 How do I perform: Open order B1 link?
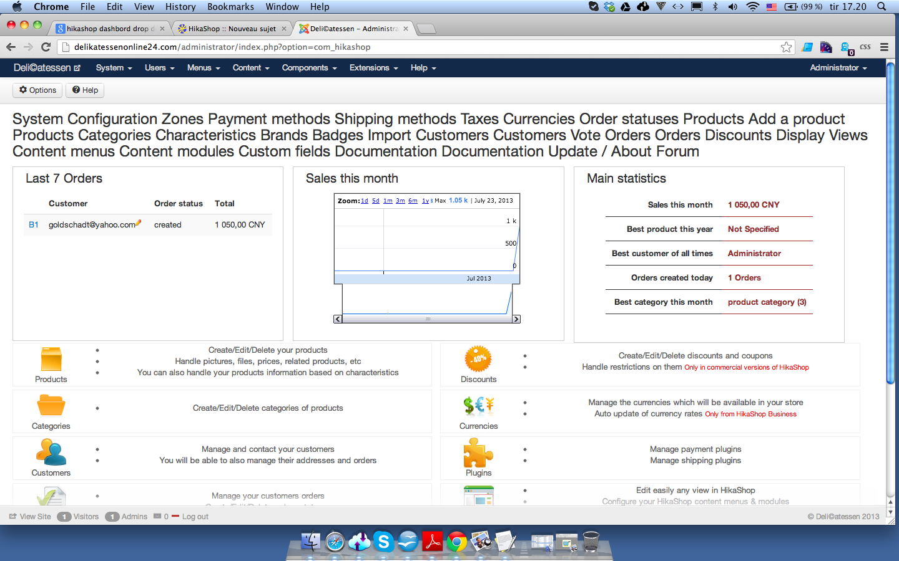[x=34, y=225]
